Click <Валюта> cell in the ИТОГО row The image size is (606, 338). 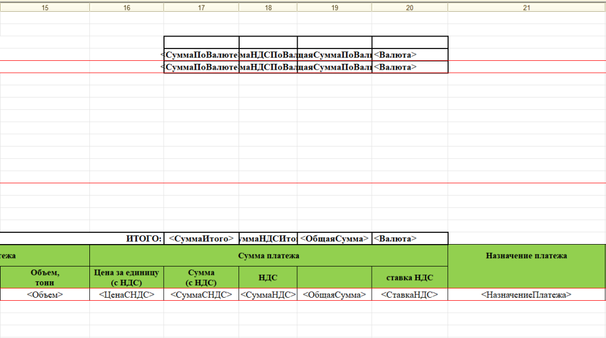410,239
